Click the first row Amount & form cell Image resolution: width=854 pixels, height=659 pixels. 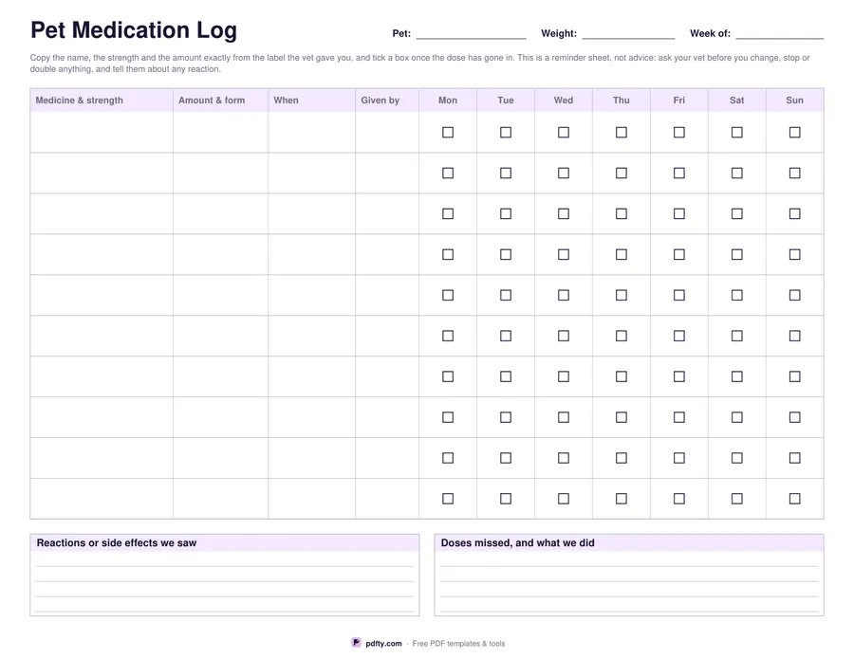(x=220, y=132)
